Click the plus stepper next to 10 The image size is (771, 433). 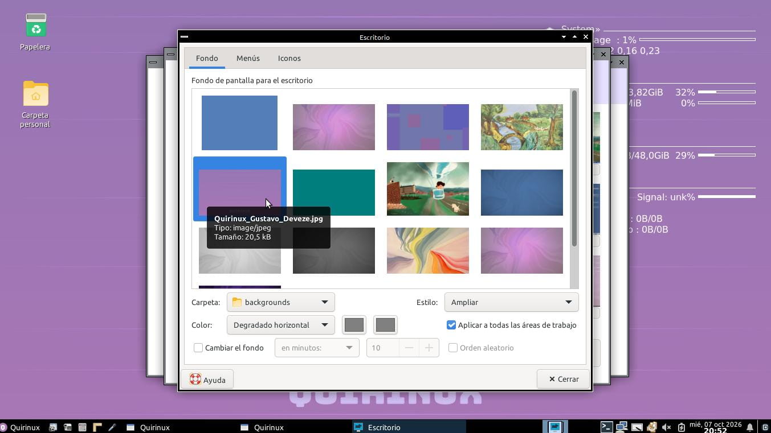pyautogui.click(x=429, y=348)
